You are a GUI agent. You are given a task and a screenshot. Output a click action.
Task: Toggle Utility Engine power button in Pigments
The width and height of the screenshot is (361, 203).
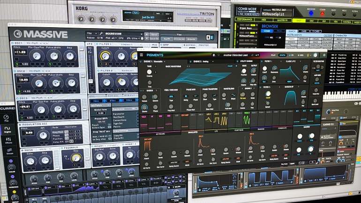click(237, 61)
